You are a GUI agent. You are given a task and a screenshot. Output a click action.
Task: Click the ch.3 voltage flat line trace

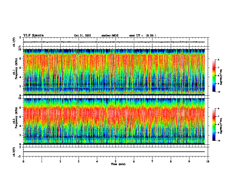point(114,152)
